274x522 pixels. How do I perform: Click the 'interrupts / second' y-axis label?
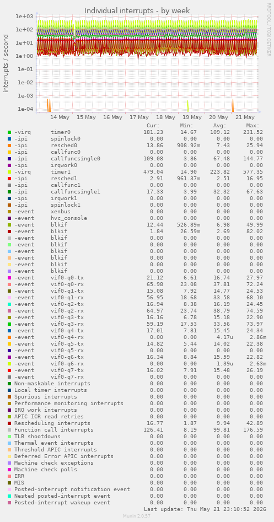[x=6, y=63]
